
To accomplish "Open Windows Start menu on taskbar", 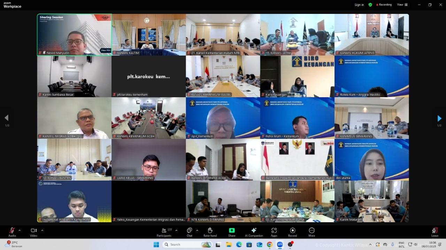I will [x=156, y=244].
